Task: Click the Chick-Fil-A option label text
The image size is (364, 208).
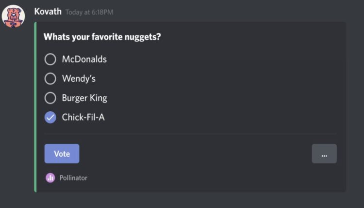Action: (83, 117)
